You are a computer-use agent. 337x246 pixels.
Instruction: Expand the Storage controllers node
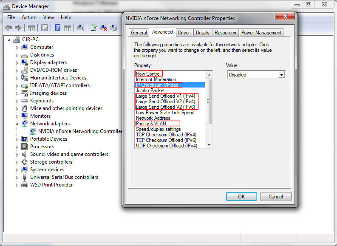pos(17,162)
